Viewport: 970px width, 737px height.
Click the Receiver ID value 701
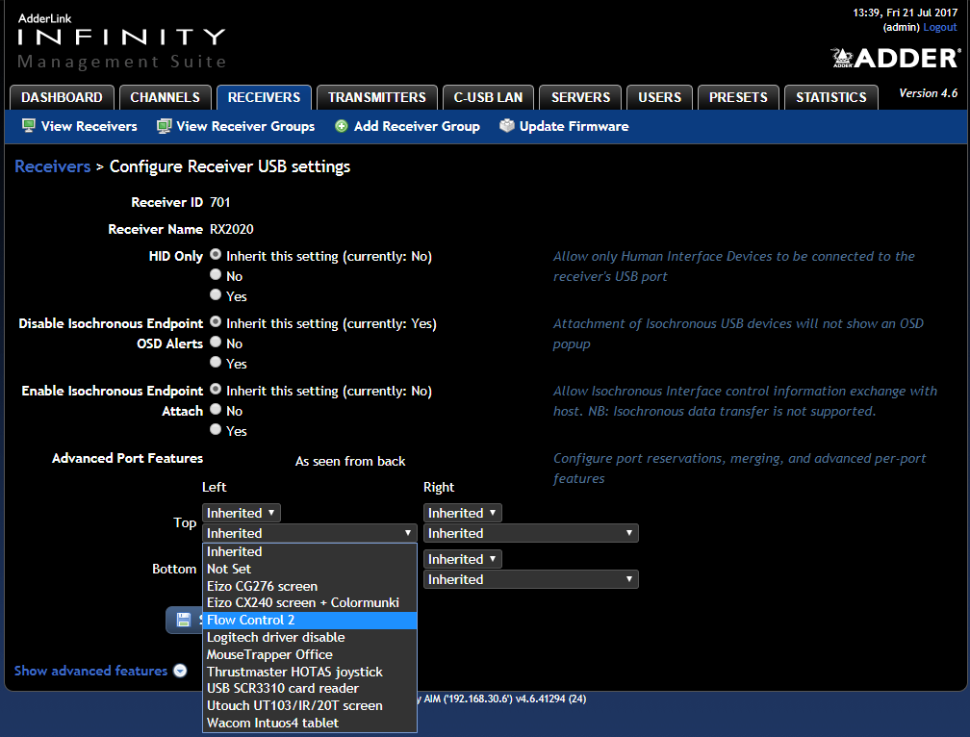pos(219,202)
